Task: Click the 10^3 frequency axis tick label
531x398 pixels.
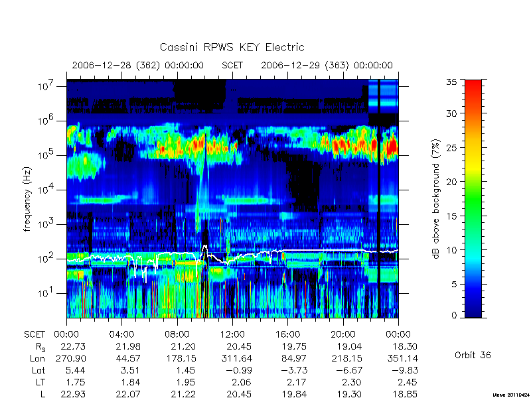Action: click(46, 224)
